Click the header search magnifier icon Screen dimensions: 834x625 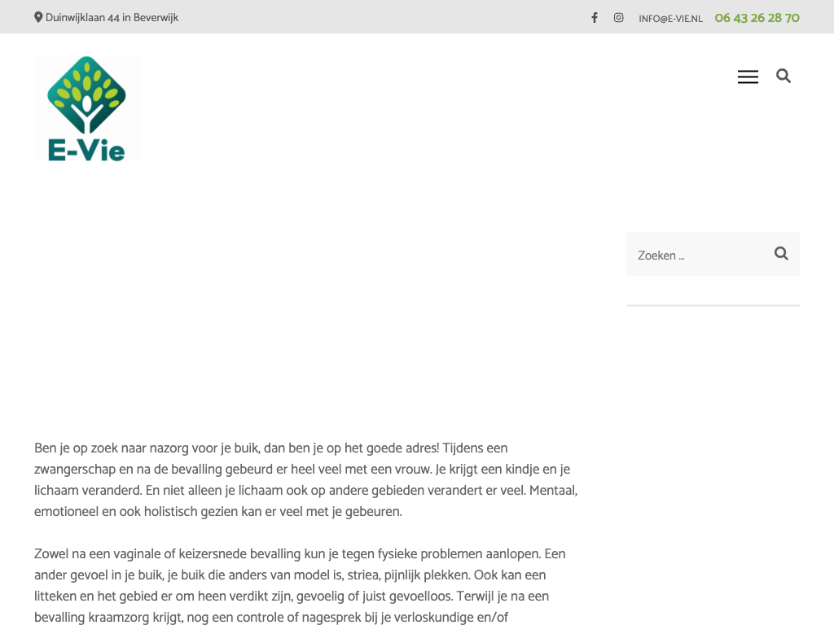(784, 76)
